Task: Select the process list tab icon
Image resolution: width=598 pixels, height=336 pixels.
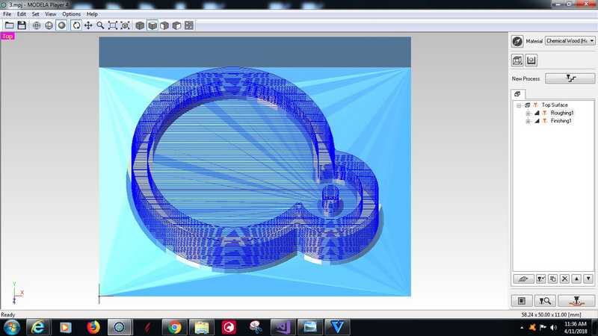Action: tap(517, 94)
